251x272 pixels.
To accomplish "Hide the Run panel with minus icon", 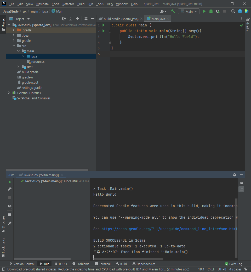I will pos(242,175).
